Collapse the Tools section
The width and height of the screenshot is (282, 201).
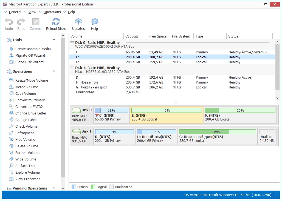(x=54, y=40)
